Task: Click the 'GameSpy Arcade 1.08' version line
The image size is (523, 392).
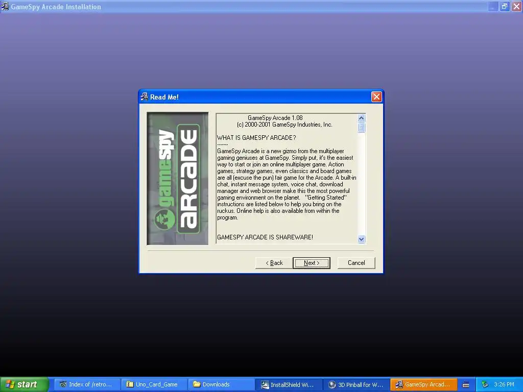Action: [x=275, y=118]
